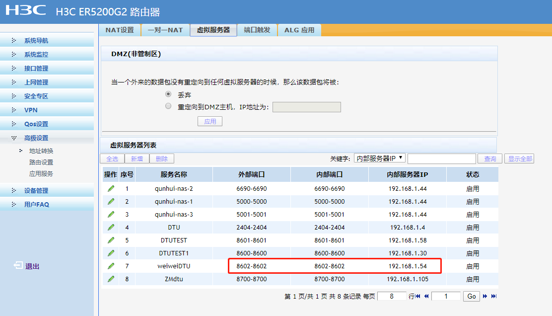Click 服务名称 column header

(174, 174)
